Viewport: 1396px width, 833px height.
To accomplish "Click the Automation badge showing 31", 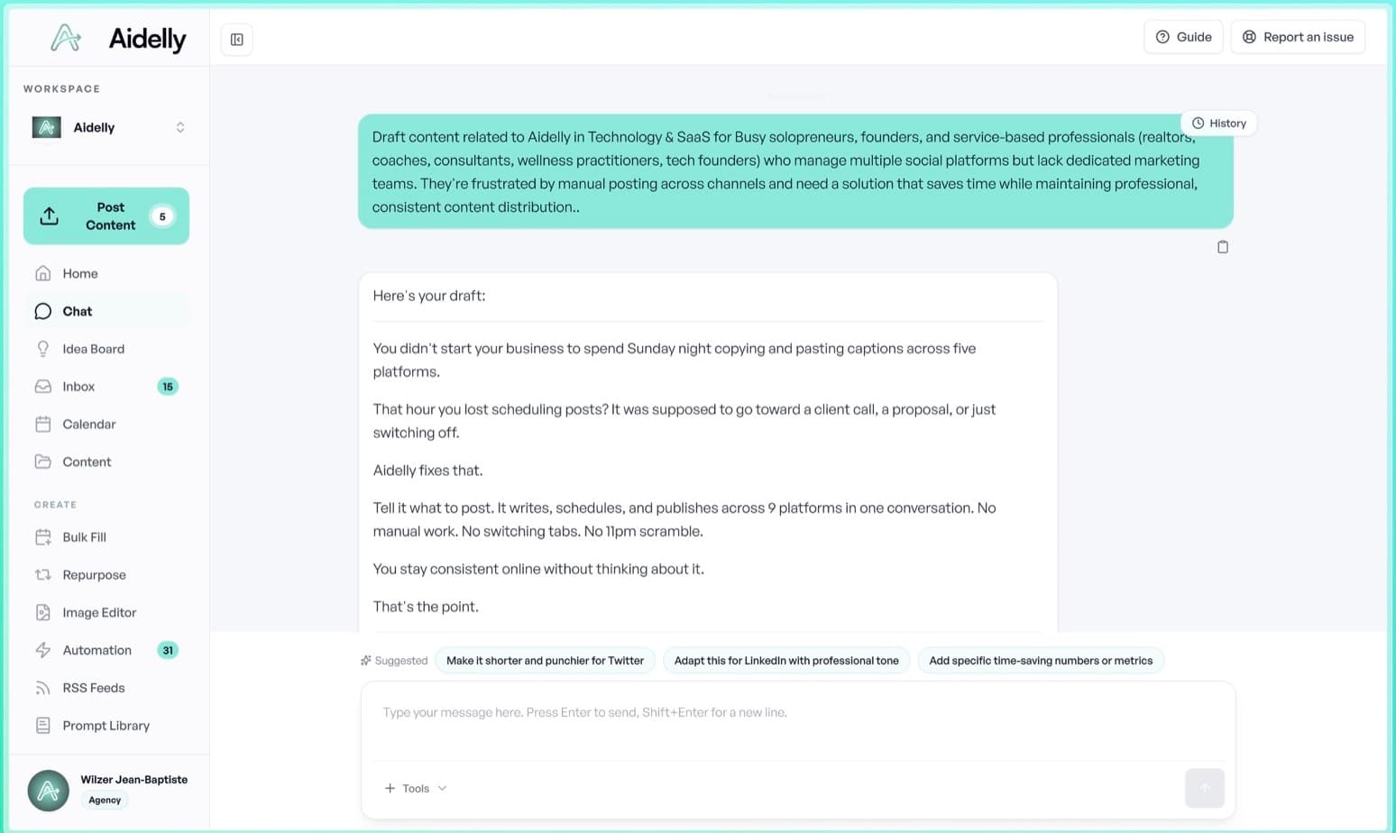I will coord(168,650).
